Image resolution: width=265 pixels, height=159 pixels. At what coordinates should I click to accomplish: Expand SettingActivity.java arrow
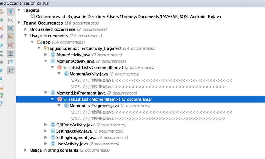pos(46,131)
